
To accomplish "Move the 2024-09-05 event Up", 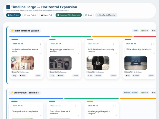I will coord(127,76).
